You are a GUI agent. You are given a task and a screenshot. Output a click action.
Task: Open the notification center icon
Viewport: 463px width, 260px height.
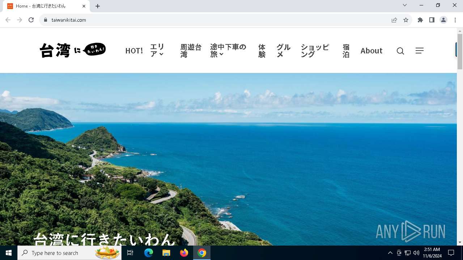click(451, 253)
